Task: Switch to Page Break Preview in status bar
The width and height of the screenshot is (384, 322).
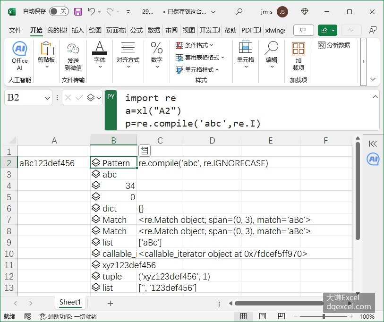Action: [281, 316]
